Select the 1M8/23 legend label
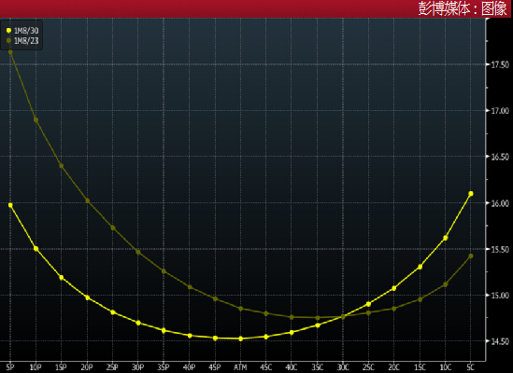This screenshot has height=373, width=513. coord(26,41)
